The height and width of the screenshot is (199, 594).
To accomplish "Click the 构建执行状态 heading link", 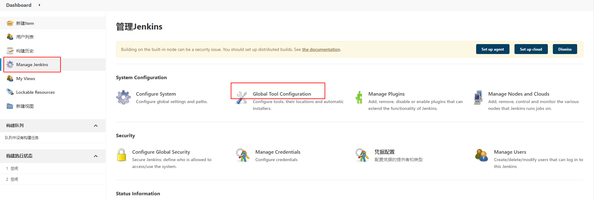I will 19,156.
